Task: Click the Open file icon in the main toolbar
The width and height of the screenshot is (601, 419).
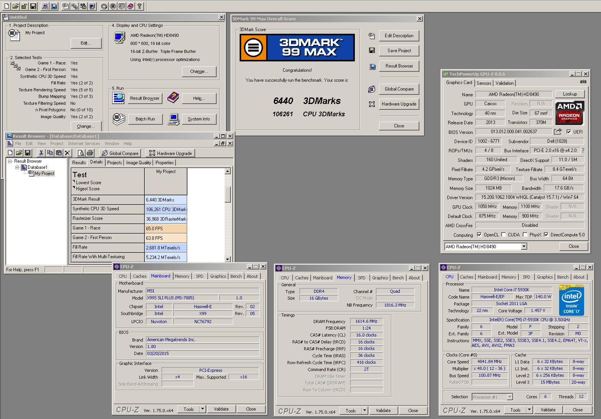Action: pos(15,6)
